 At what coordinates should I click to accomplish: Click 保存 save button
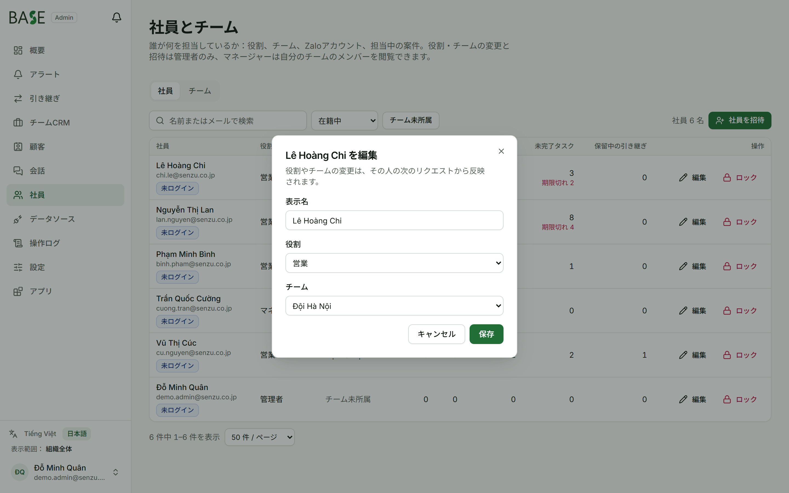pyautogui.click(x=486, y=334)
